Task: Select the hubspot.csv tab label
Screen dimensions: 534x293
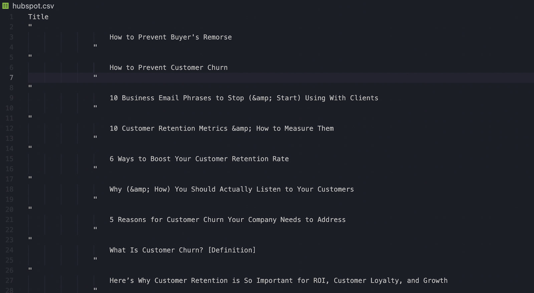Action: [x=33, y=6]
